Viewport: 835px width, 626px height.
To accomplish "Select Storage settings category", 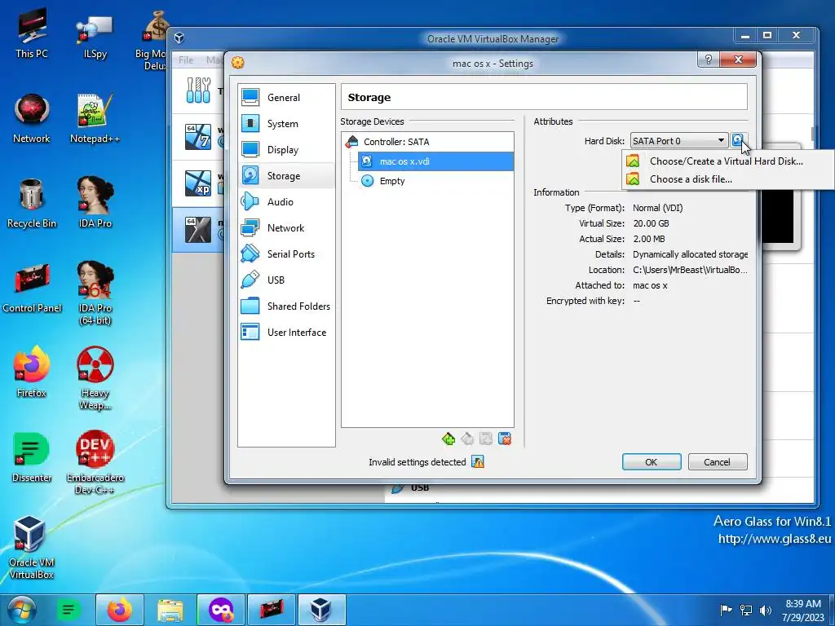I will click(x=286, y=176).
